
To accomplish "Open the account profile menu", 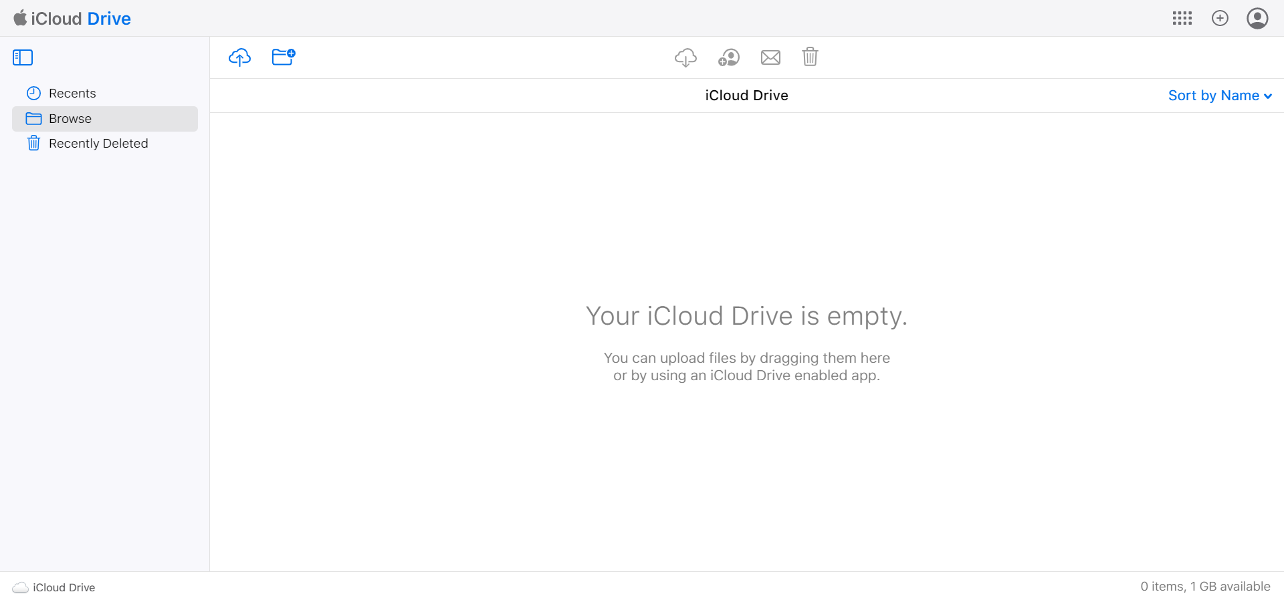I will pos(1257,18).
